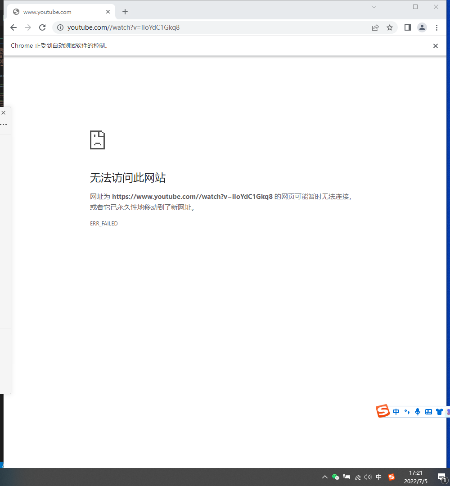This screenshot has height=486, width=450.
Task: Dismiss the automated test software infobar
Action: pos(435,46)
